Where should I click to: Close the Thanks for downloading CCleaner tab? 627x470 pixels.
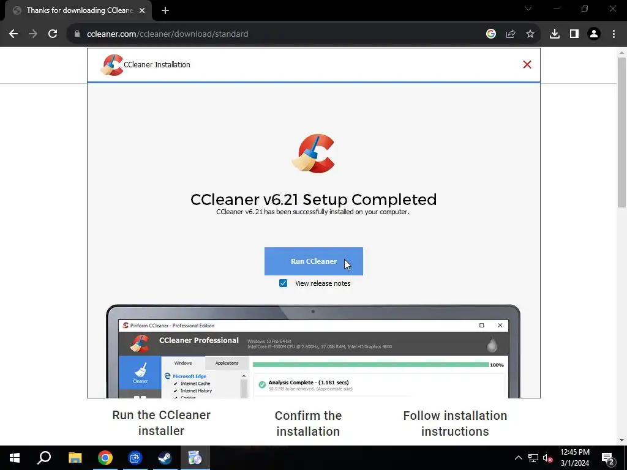[142, 10]
